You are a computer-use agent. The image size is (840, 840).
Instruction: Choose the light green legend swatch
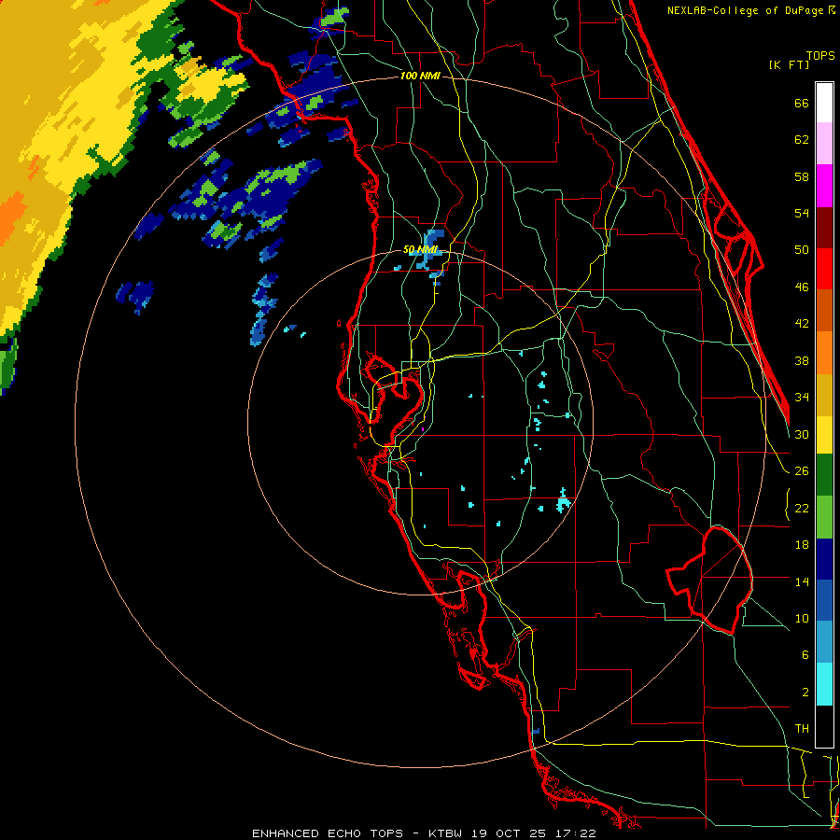point(824,517)
